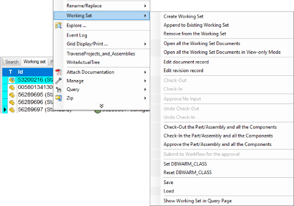The height and width of the screenshot is (206, 294).
Task: Choose WriteActualTree menu entry
Action: click(83, 62)
